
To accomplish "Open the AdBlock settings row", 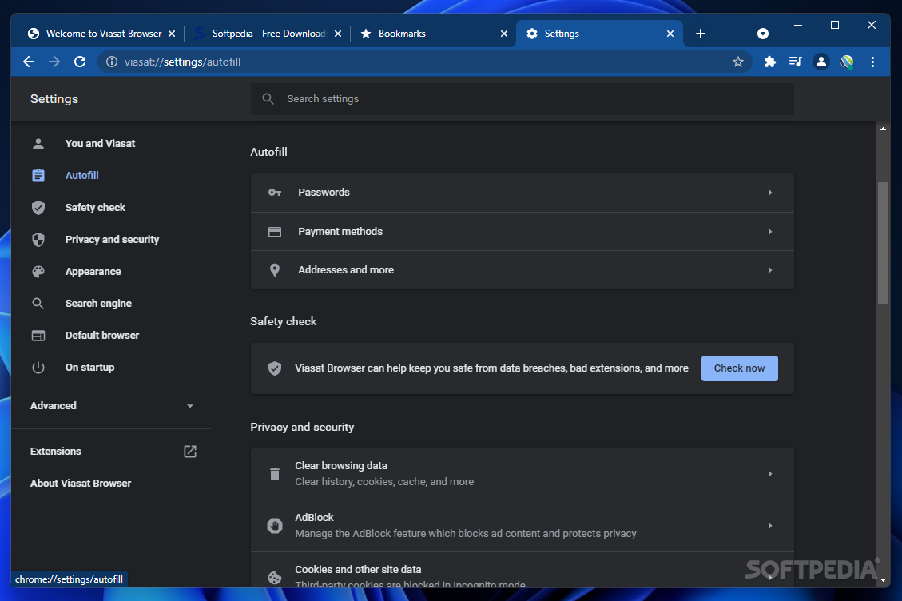I will point(523,526).
